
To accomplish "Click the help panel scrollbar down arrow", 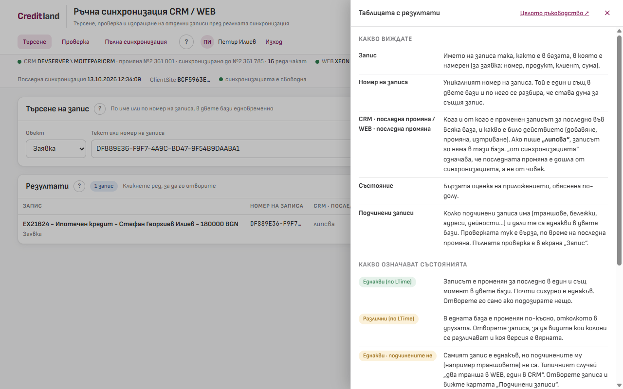I will click(x=619, y=385).
